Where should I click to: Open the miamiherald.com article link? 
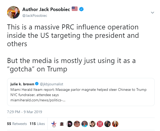tap(38, 100)
